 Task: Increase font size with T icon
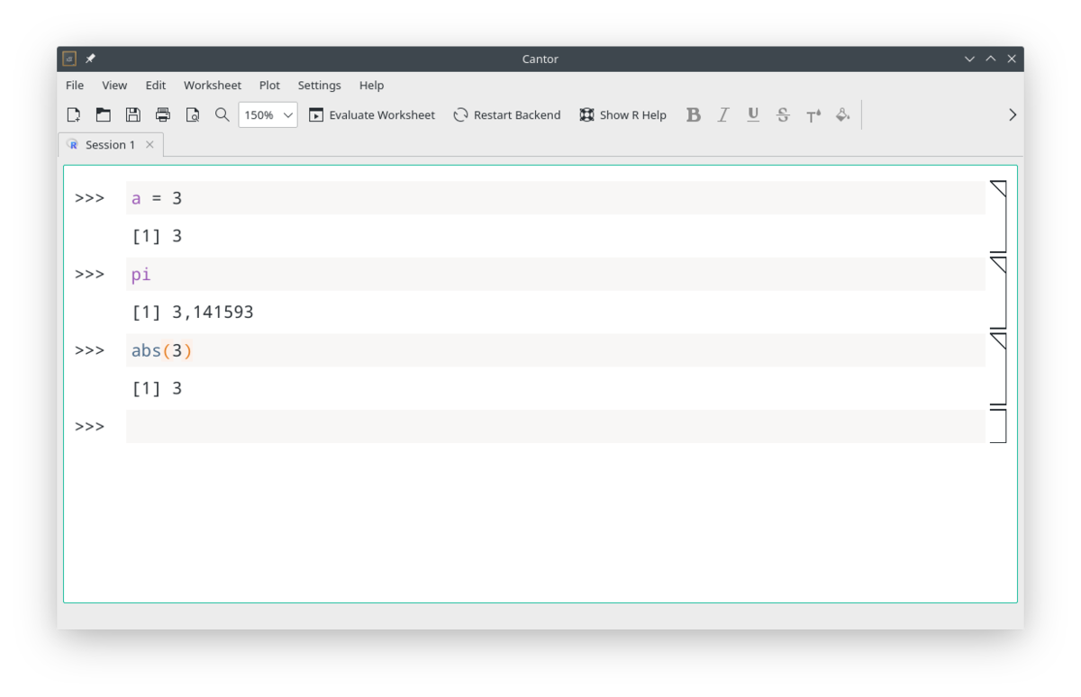pos(813,114)
